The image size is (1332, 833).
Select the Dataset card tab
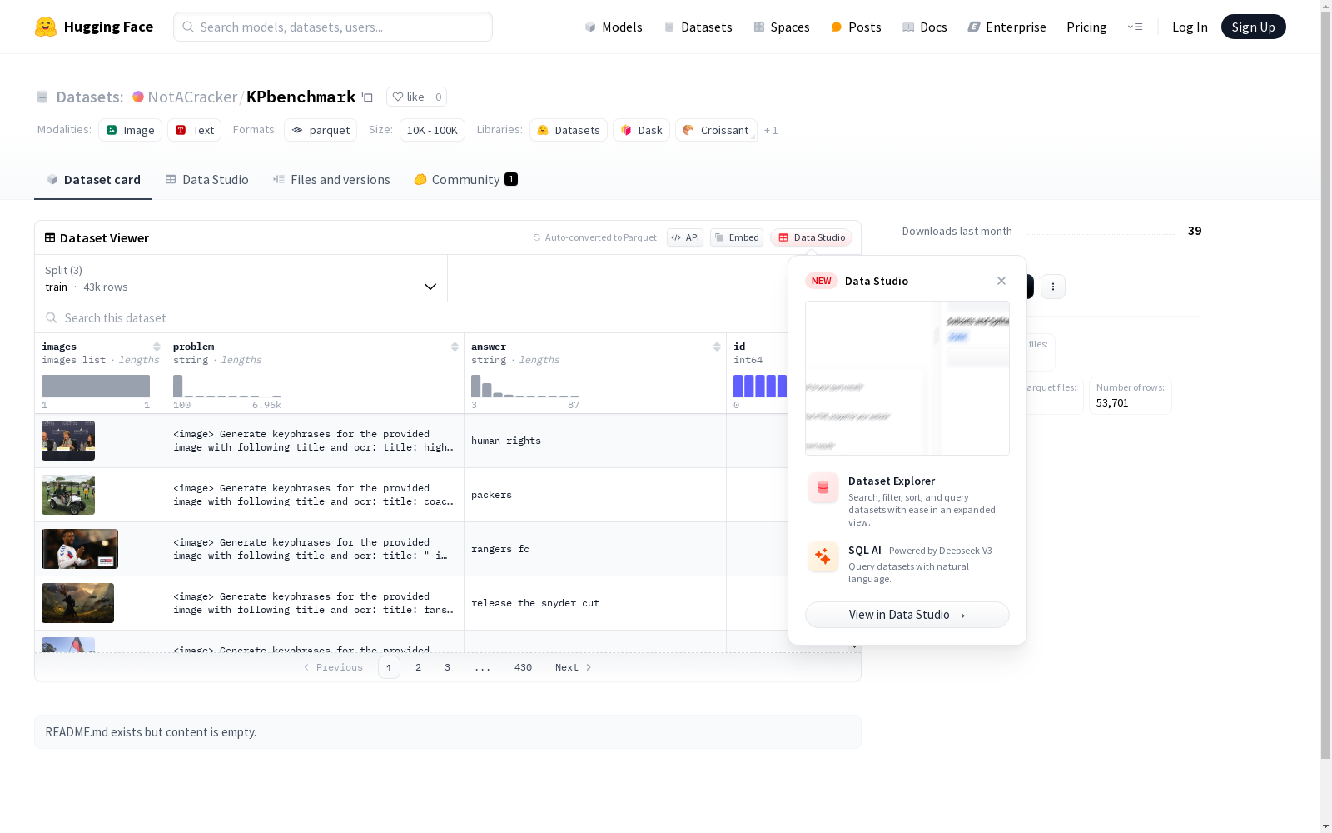point(93,180)
